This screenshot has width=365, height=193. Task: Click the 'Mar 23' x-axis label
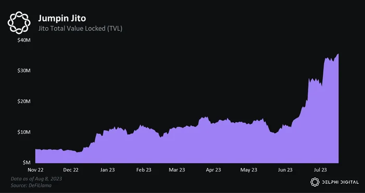pyautogui.click(x=177, y=170)
